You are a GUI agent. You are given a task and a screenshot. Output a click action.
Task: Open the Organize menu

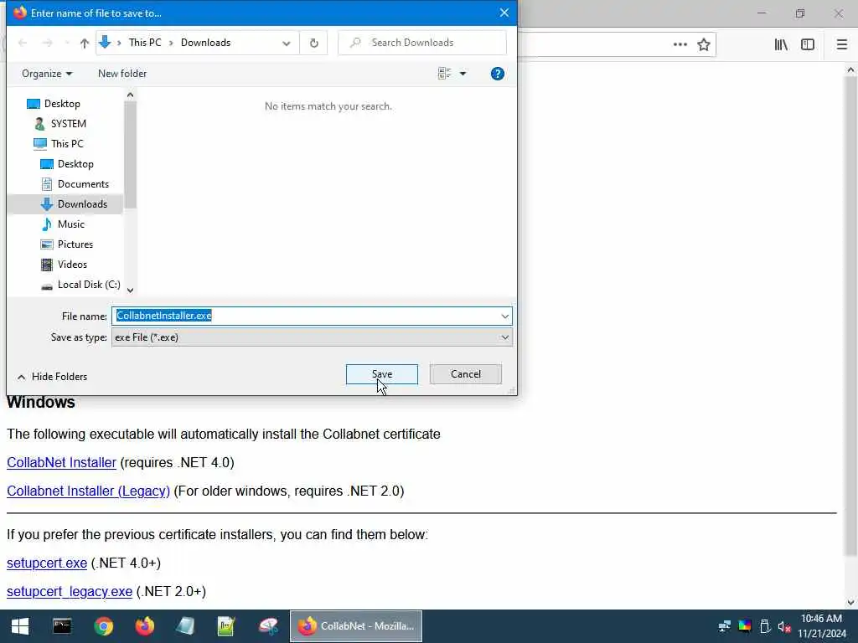point(47,74)
